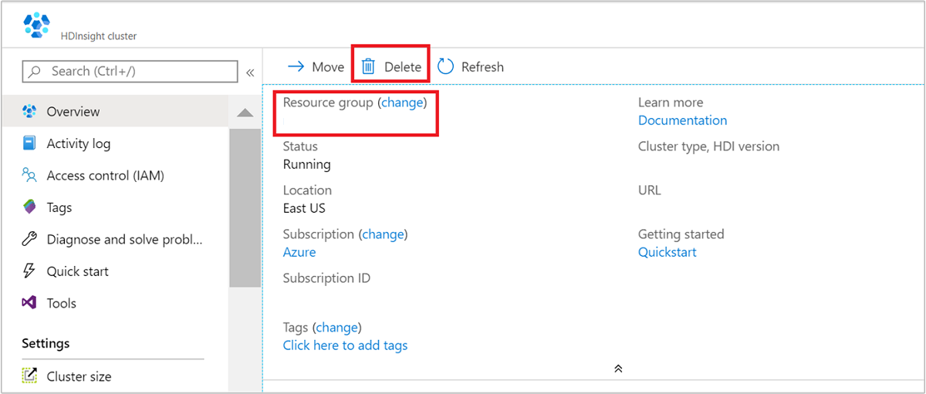The image size is (926, 394).
Task: Click the Quick start lightning icon
Action: point(29,271)
